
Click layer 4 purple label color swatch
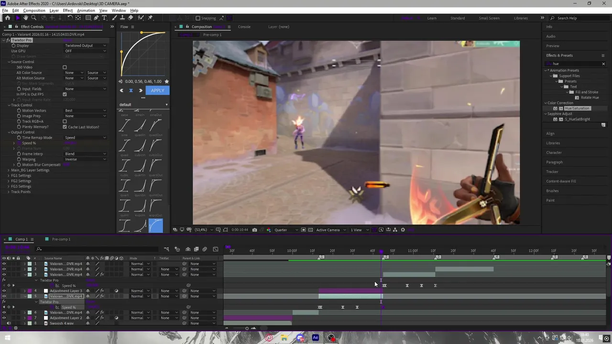[30, 290]
